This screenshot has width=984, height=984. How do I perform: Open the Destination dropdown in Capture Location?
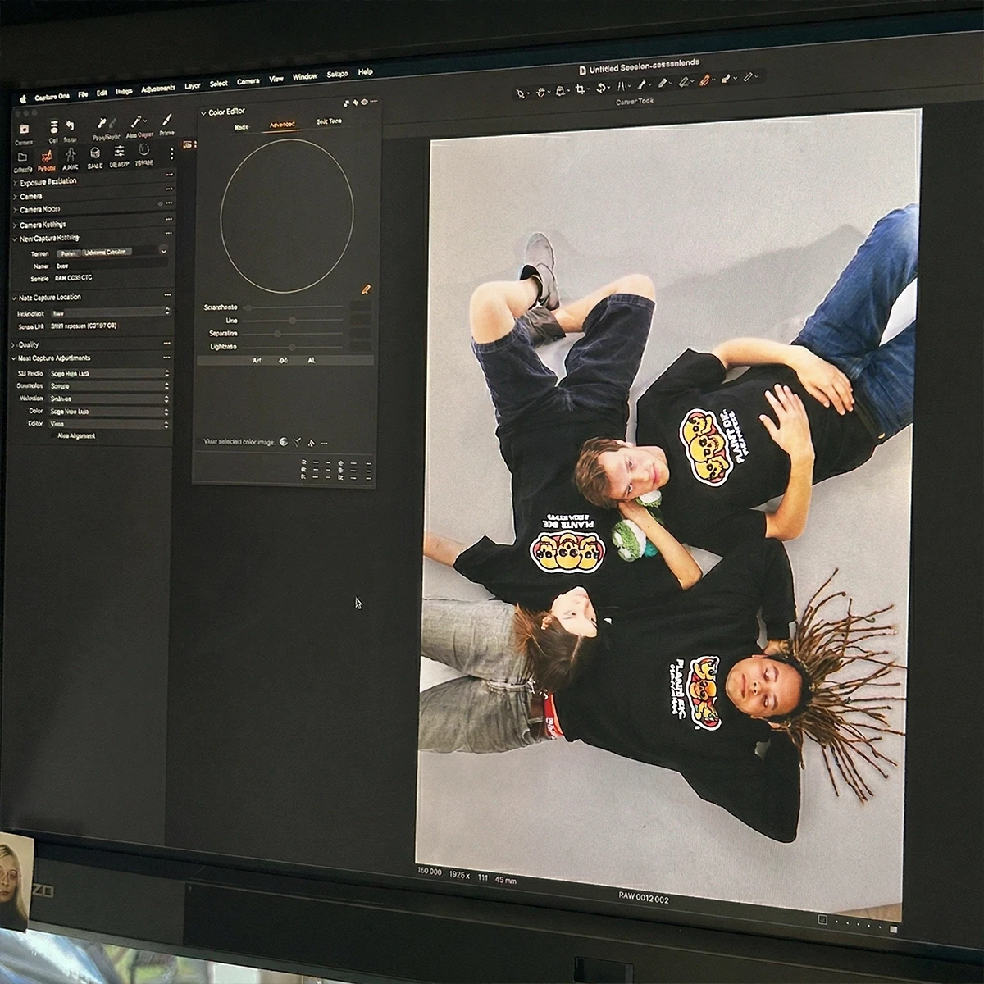click(110, 312)
